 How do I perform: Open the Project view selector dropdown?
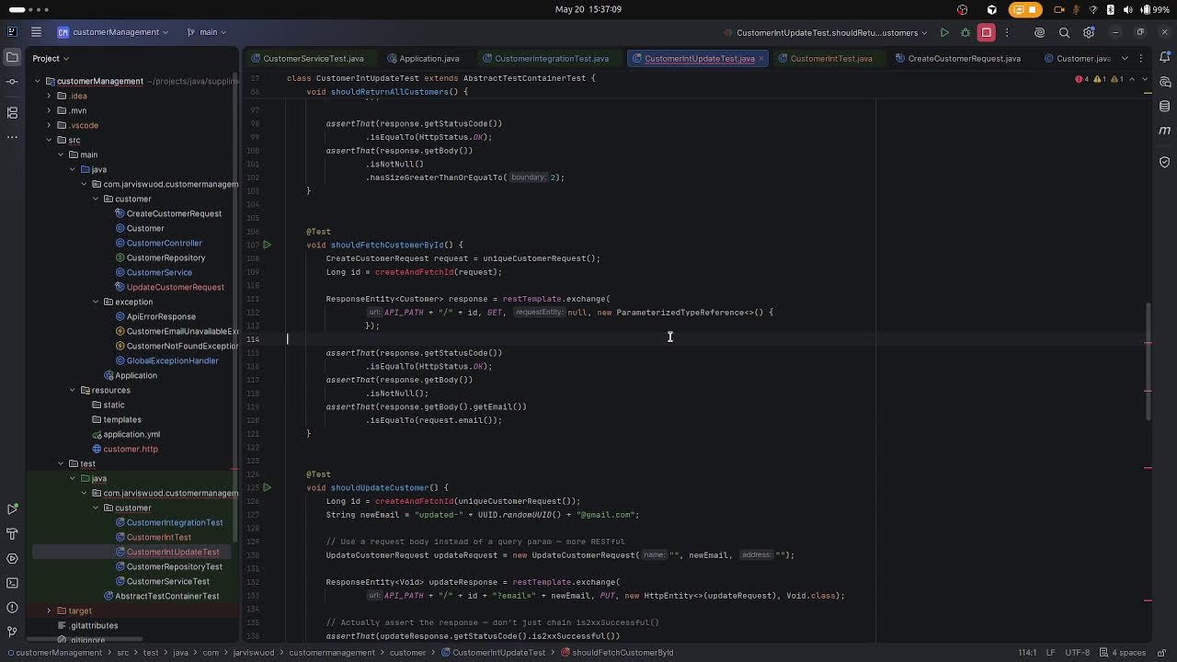click(51, 58)
